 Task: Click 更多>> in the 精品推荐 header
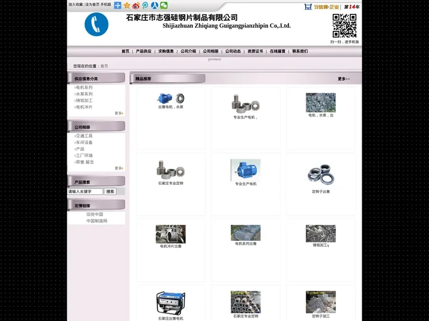344,79
